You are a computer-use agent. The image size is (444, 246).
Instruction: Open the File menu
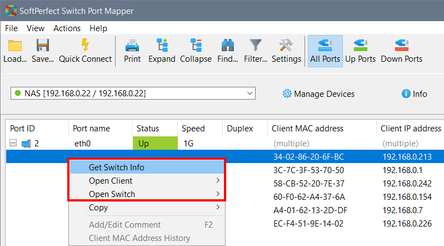coord(11,28)
